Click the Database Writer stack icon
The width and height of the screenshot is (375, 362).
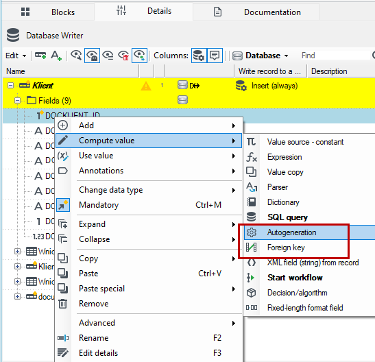(x=12, y=35)
